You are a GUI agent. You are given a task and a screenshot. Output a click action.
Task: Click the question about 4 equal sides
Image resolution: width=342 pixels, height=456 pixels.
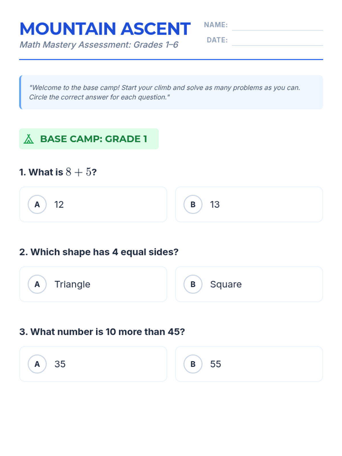(x=99, y=252)
